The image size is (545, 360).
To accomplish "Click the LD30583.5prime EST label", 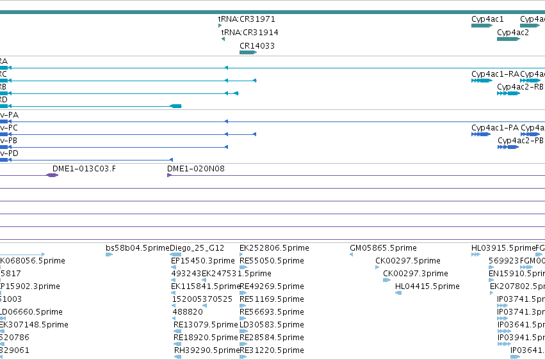I will [272, 325].
